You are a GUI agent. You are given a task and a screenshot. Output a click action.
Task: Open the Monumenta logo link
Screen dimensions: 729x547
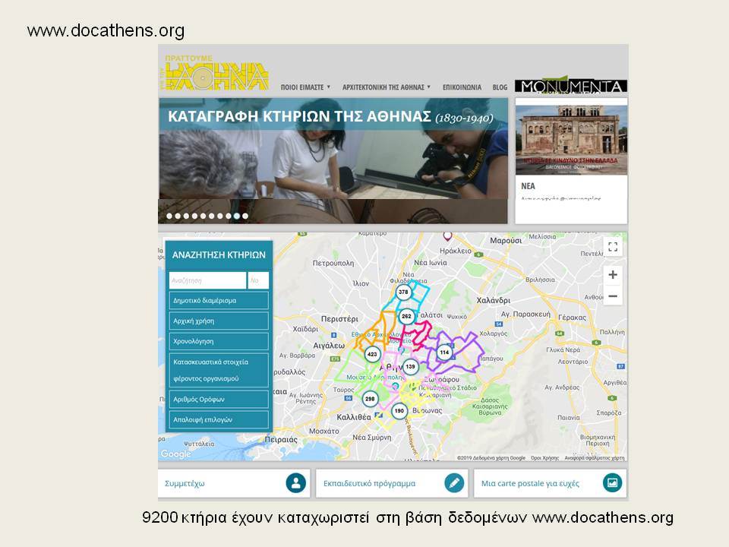pos(571,86)
